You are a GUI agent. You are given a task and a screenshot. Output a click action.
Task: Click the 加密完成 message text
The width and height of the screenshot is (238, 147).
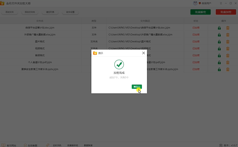tap(119, 73)
